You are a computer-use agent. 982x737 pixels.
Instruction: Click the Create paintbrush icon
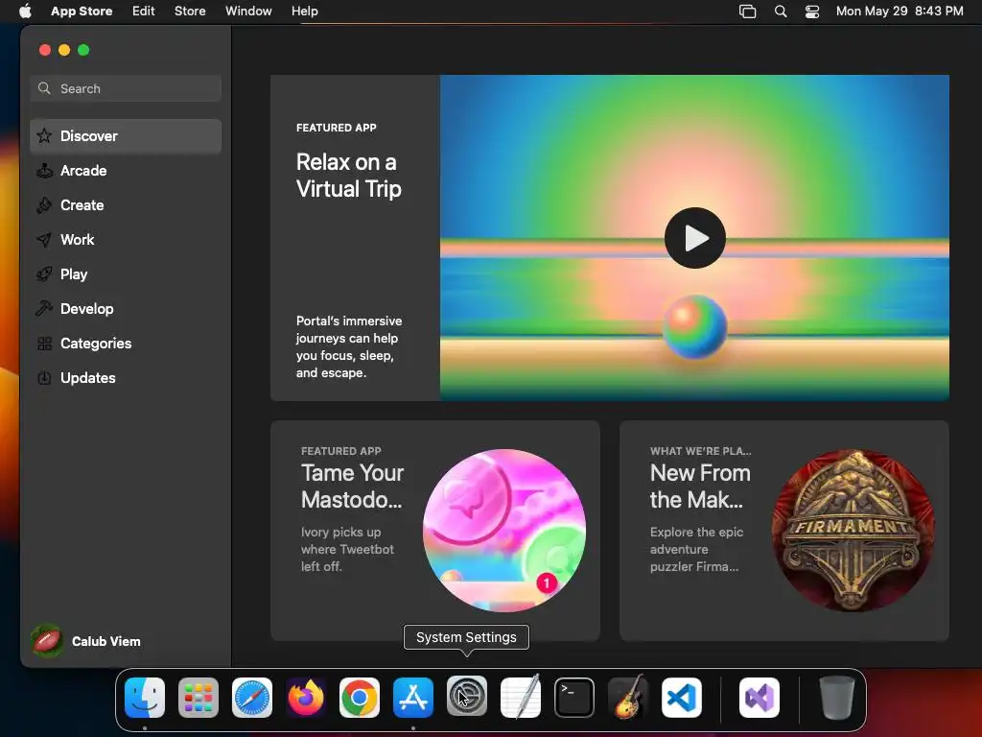[x=44, y=205]
